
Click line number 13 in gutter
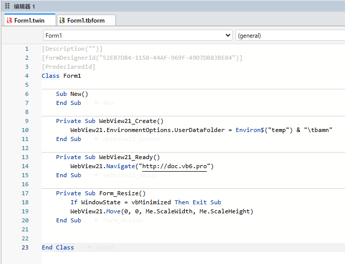(x=25, y=157)
